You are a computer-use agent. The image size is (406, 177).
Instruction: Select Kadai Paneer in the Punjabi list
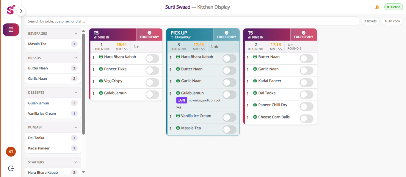tap(53, 148)
